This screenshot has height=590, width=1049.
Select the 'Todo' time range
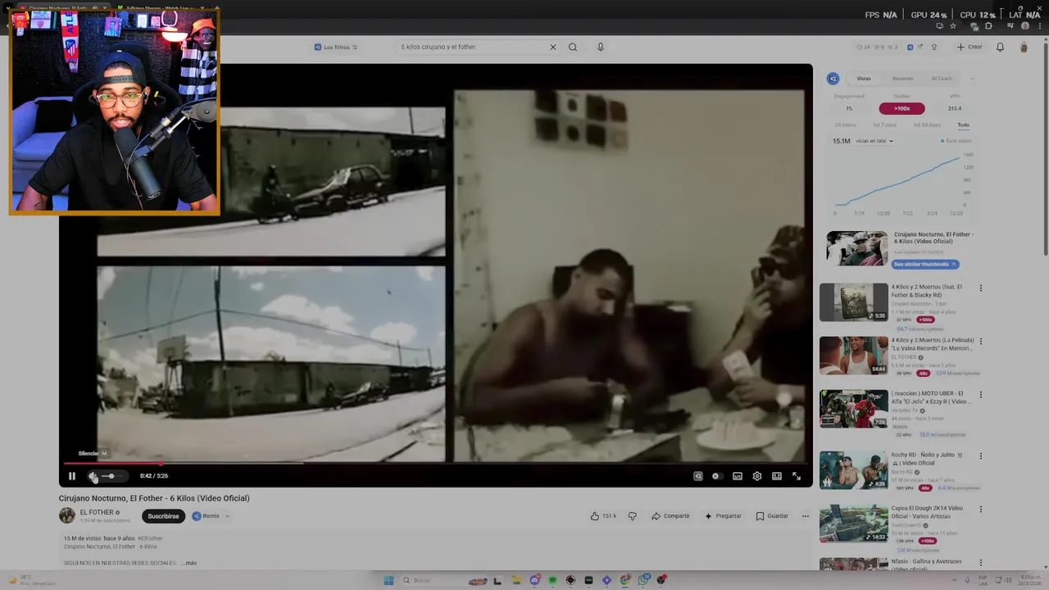tap(963, 125)
